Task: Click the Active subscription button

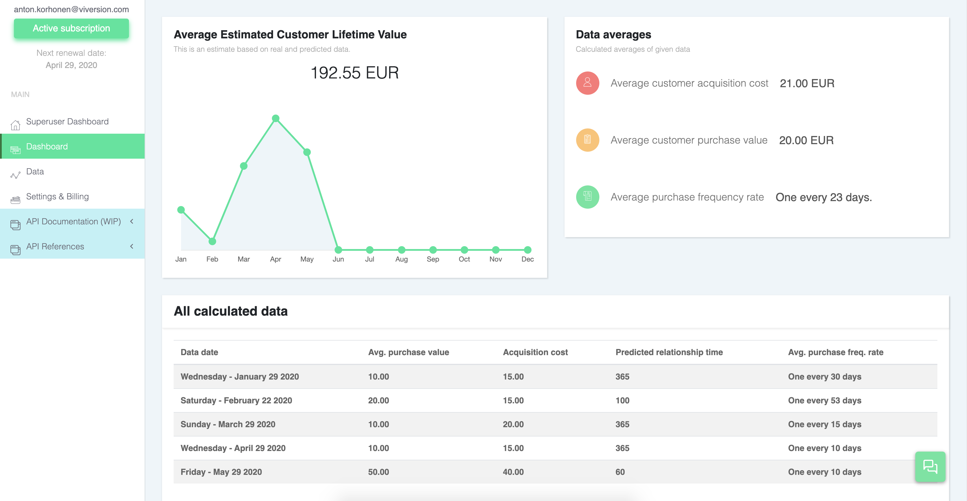Action: pyautogui.click(x=71, y=28)
